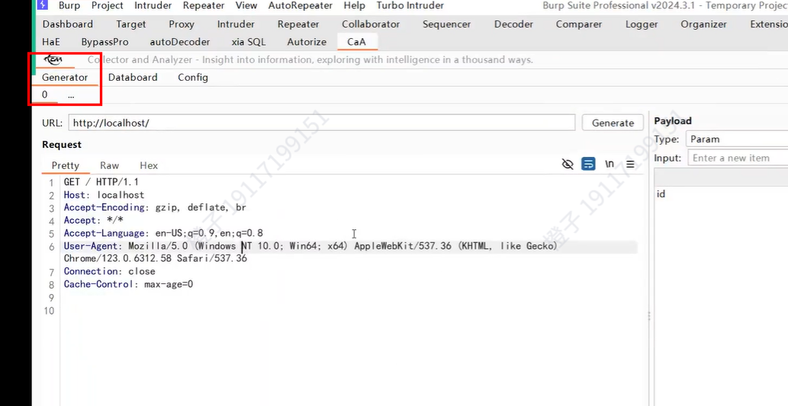The width and height of the screenshot is (788, 406).
Task: Click the 'GET / HTTP/1.1' request line
Action: pos(101,181)
